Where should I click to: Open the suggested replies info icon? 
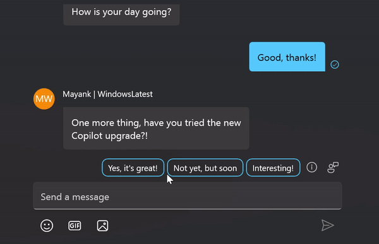pos(311,167)
